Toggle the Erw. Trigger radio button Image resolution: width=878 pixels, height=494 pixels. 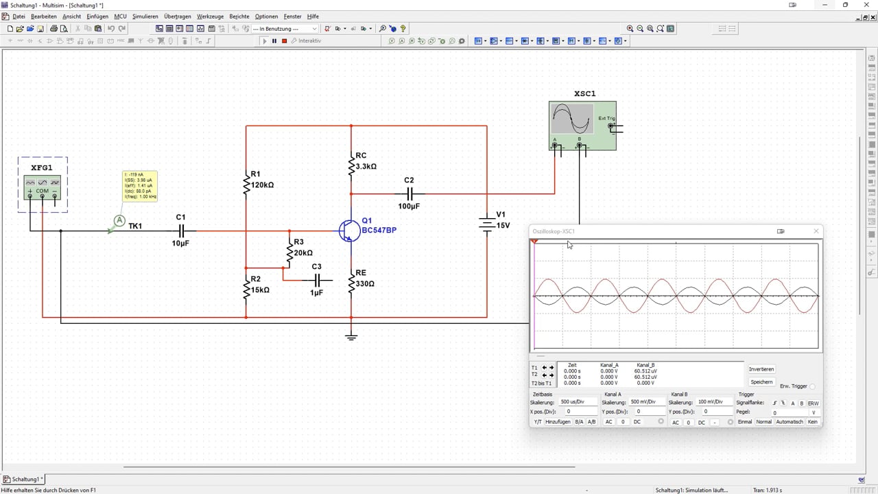(x=813, y=386)
